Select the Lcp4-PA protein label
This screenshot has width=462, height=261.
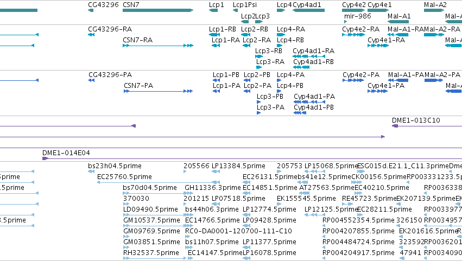pos(290,75)
